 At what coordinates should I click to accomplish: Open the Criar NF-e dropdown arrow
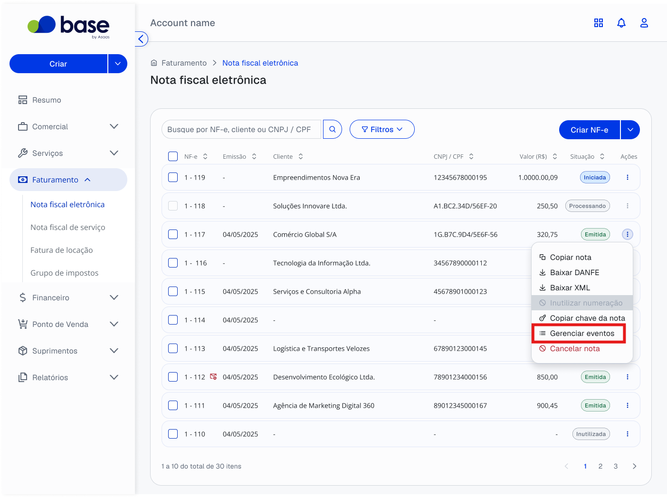(x=630, y=130)
